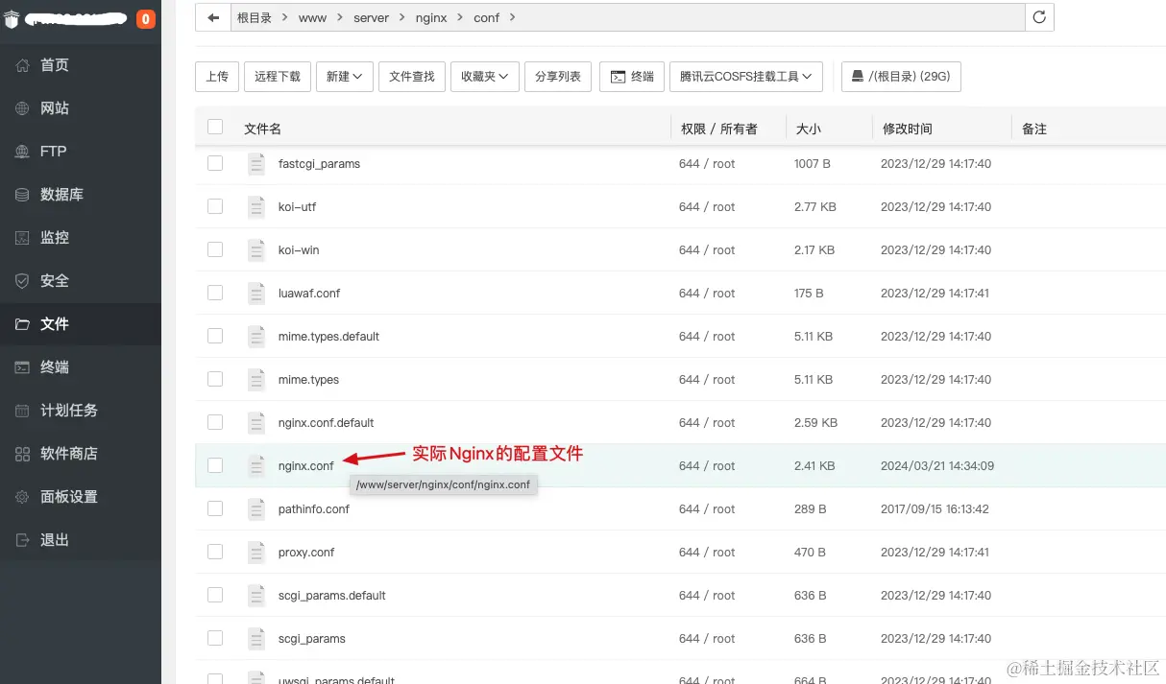Tick the select-all checkbox in header

click(x=215, y=127)
